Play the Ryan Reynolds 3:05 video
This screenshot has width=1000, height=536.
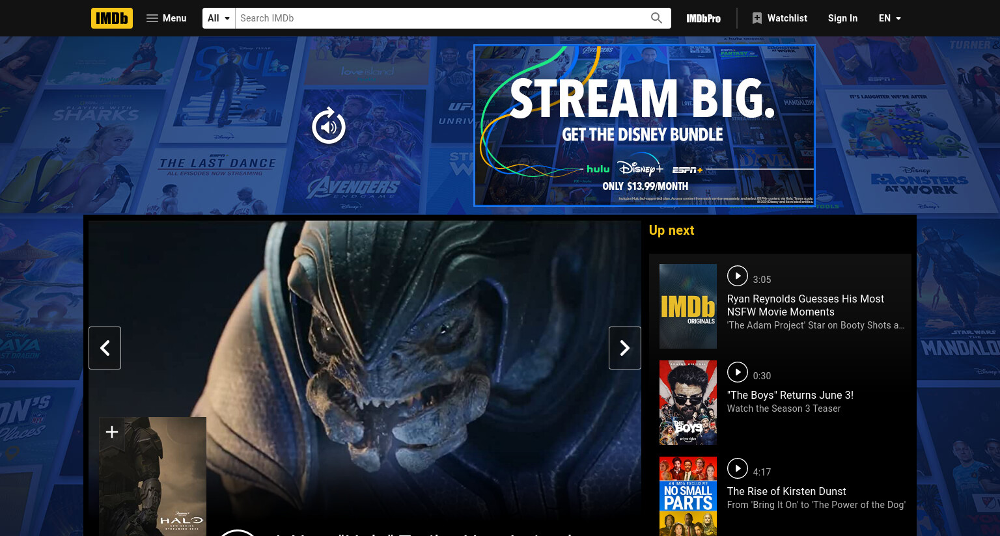tap(738, 276)
